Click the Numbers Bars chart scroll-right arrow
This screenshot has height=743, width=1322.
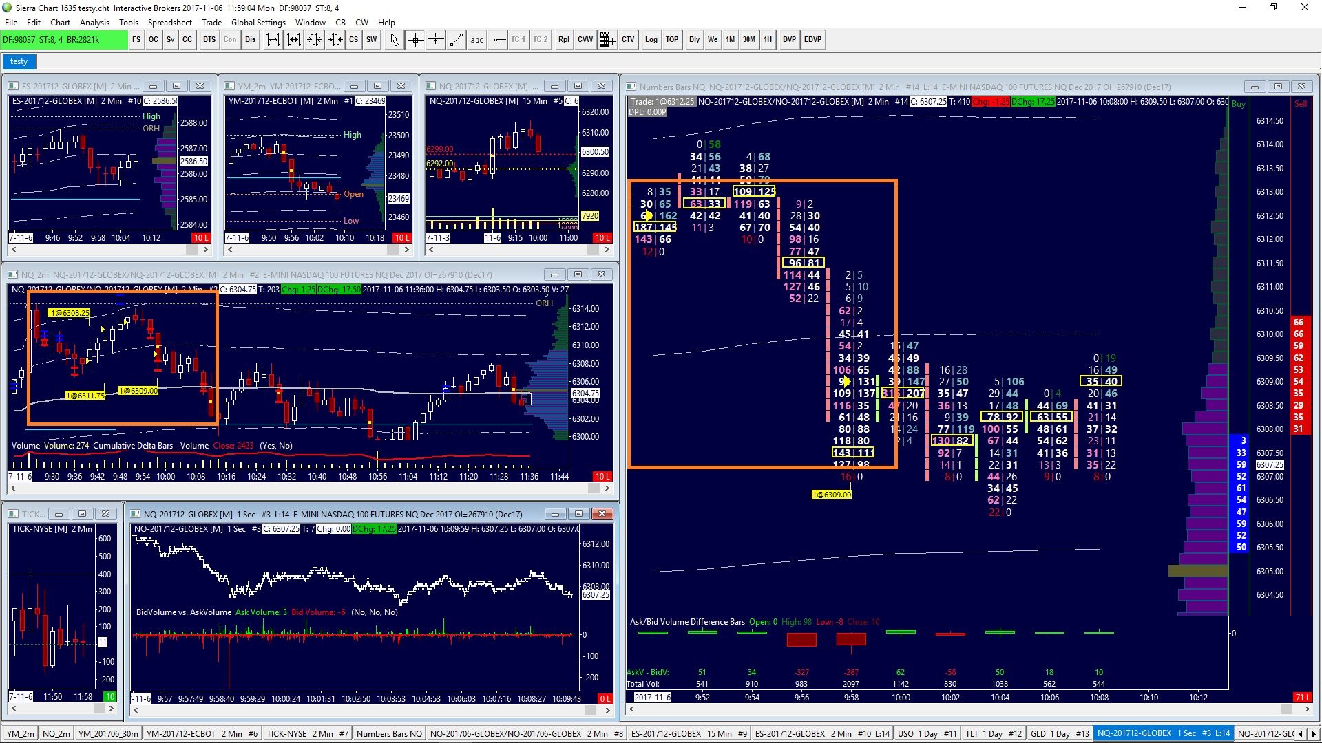[x=1307, y=709]
